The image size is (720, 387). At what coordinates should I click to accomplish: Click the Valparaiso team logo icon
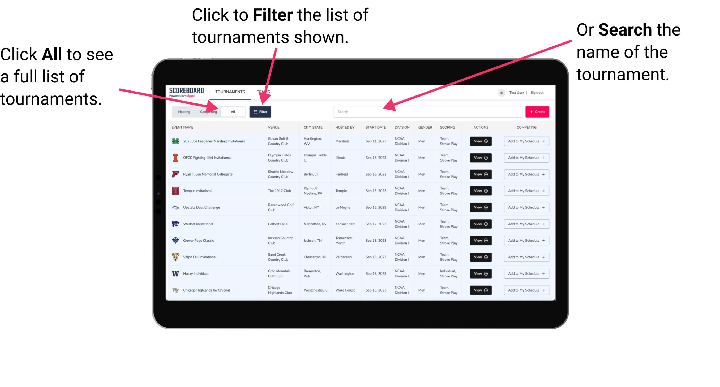coord(176,257)
